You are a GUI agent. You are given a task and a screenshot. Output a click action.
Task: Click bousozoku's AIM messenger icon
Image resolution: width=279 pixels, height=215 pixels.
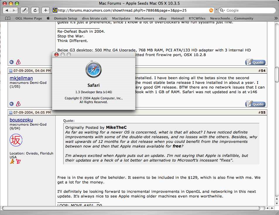[x=12, y=161]
